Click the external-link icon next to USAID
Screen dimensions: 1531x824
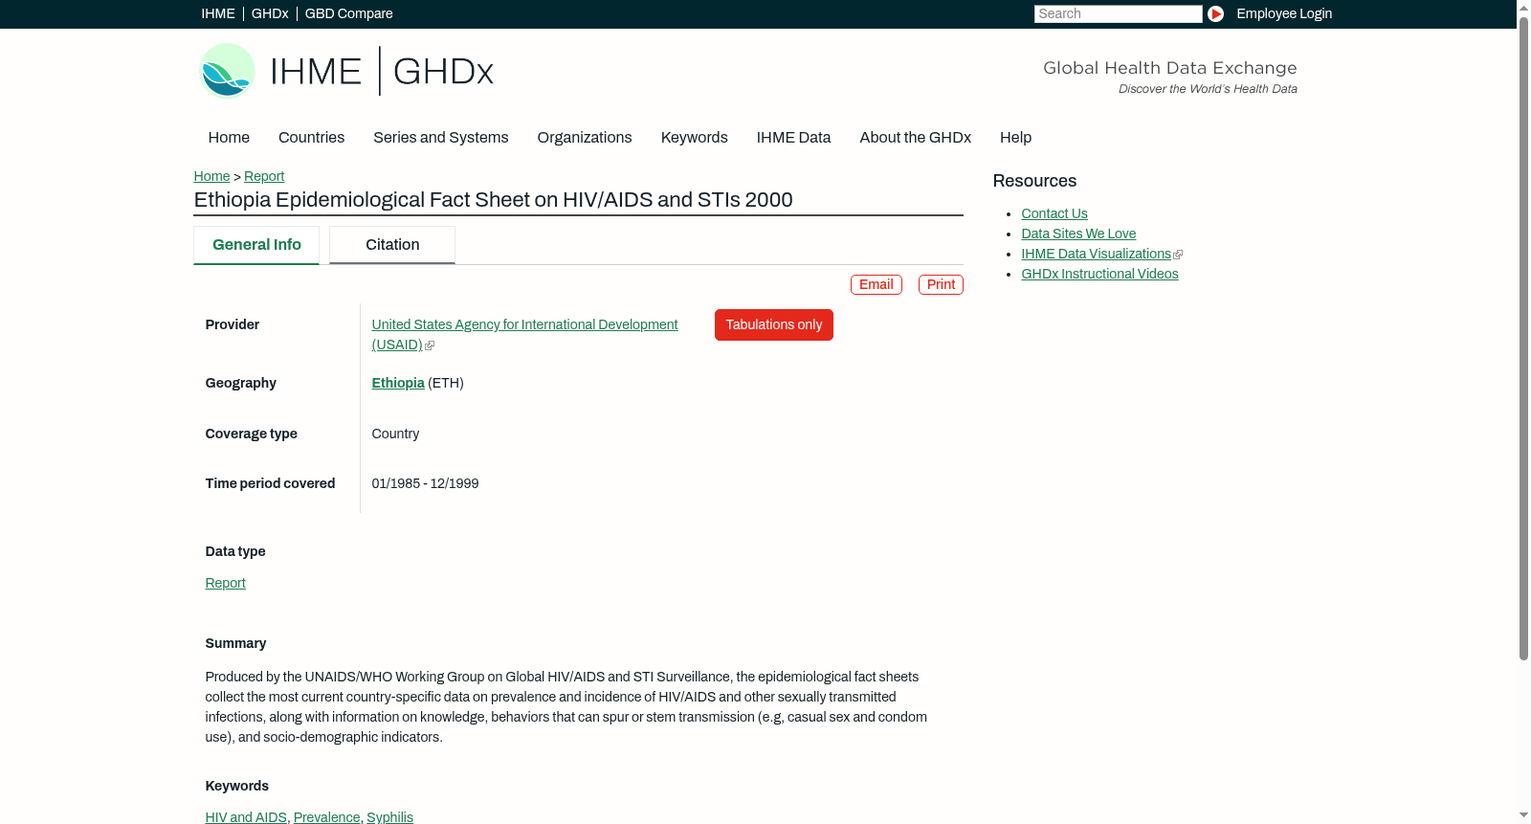coord(430,345)
